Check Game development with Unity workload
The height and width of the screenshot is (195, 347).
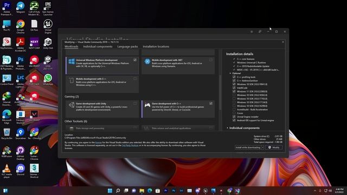pos(135,103)
